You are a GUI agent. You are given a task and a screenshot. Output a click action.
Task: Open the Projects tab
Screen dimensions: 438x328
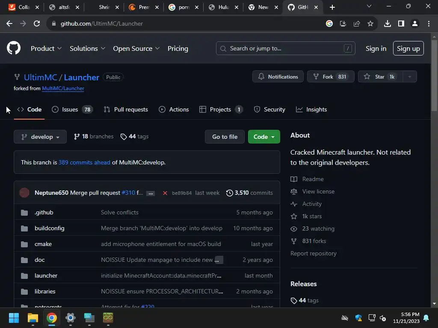point(221,110)
